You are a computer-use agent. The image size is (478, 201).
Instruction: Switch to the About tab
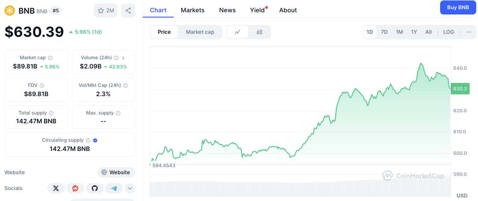pyautogui.click(x=288, y=10)
